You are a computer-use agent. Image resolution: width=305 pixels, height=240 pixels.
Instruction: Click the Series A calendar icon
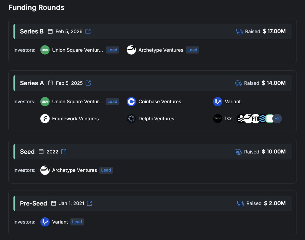(x=51, y=83)
